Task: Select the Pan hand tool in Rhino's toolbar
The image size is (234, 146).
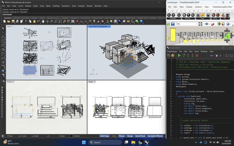Action: click(43, 22)
